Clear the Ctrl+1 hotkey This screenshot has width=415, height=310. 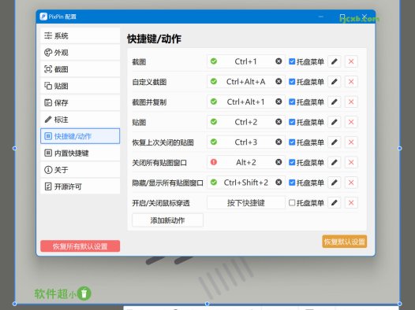coord(279,61)
